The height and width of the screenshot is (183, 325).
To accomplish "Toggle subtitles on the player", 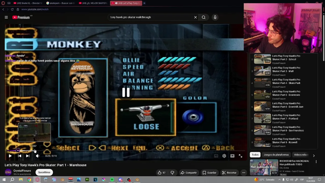I will point(216,156).
